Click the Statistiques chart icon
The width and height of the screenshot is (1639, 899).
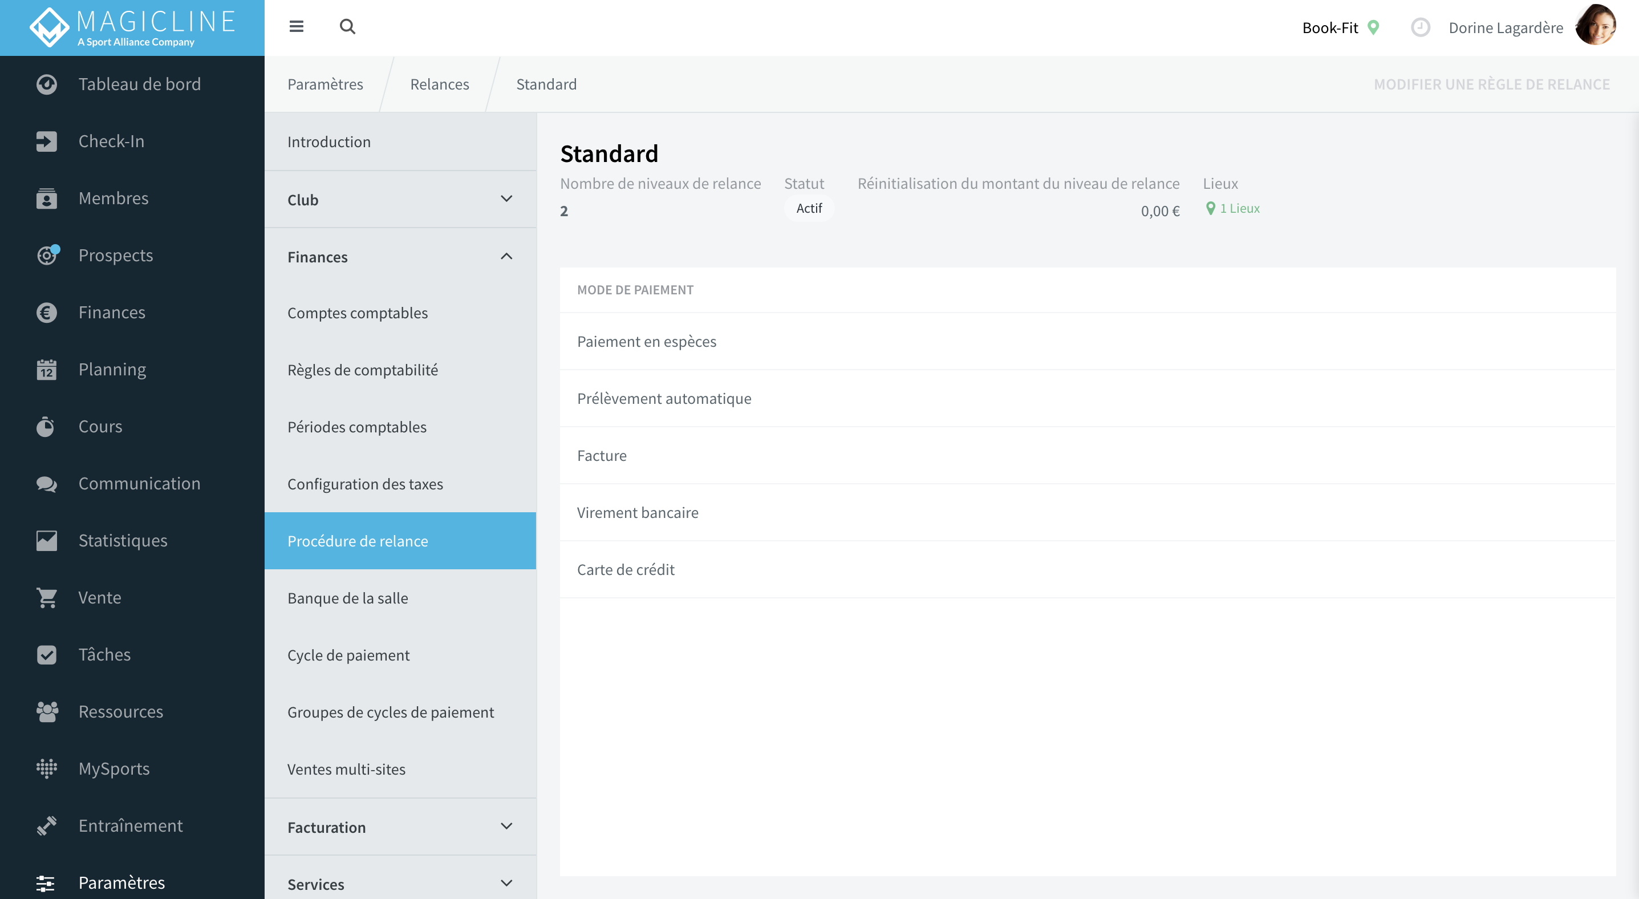point(46,541)
